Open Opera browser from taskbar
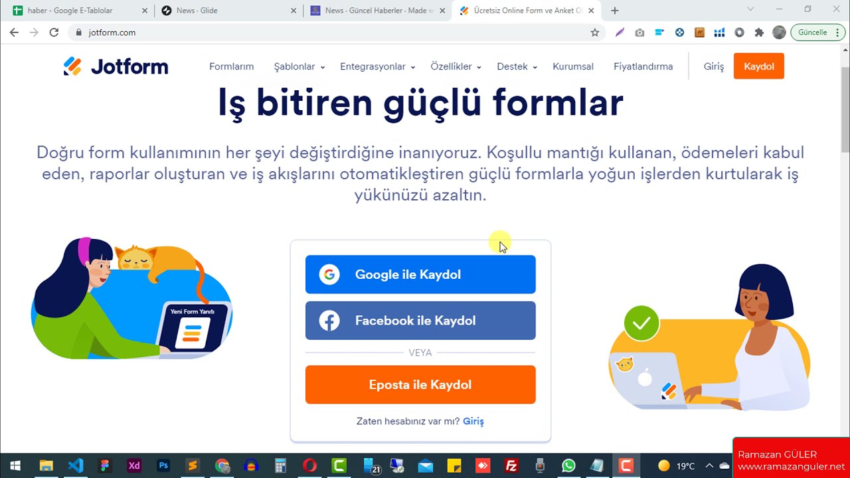The height and width of the screenshot is (478, 850). coord(309,465)
